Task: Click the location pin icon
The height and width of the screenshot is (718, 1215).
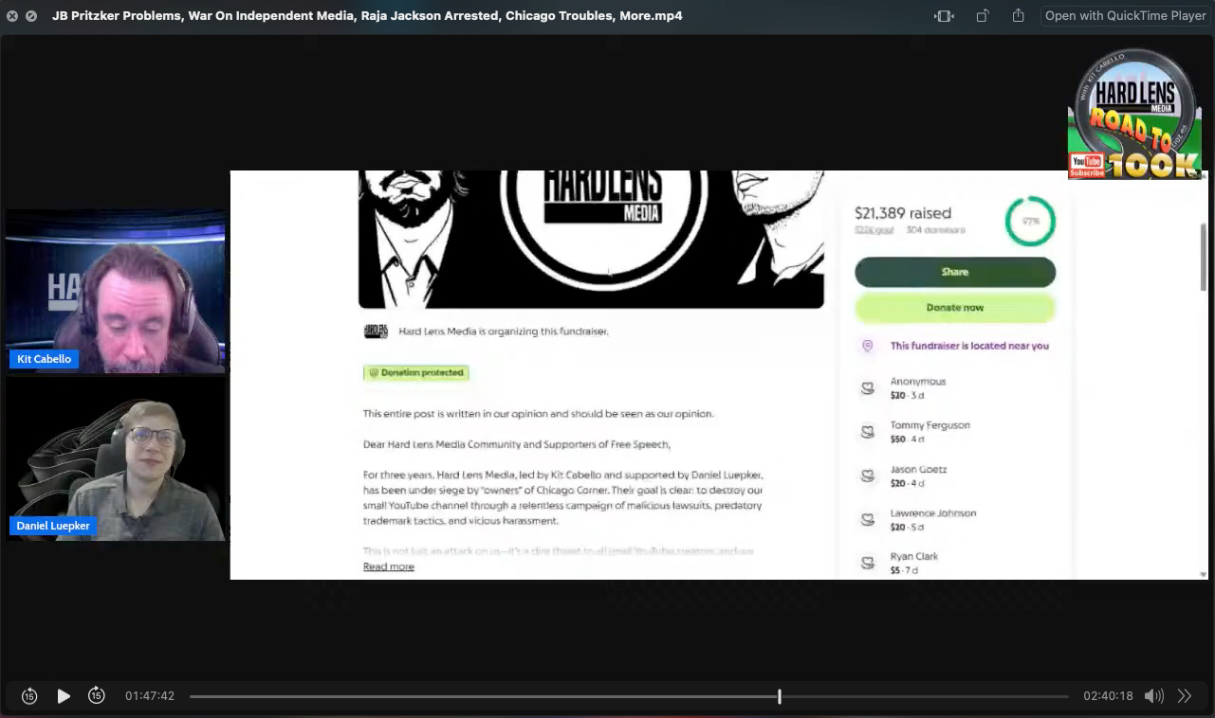Action: 867,346
